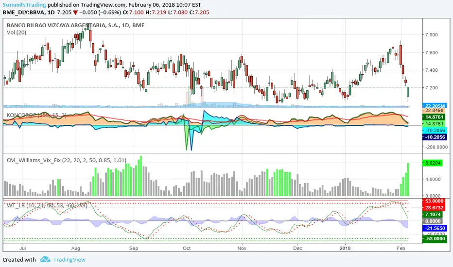Open the SummitsTrading author link

[24, 5]
